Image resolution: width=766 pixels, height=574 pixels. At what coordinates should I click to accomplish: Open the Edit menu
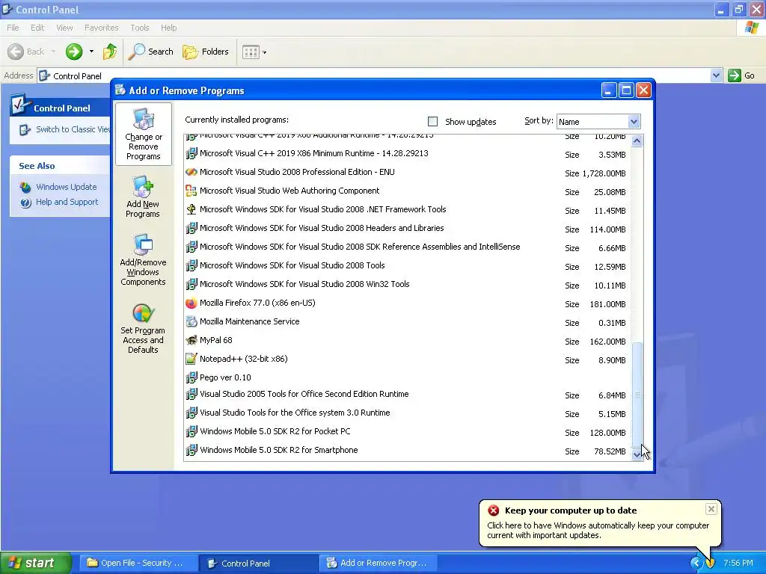tap(37, 28)
